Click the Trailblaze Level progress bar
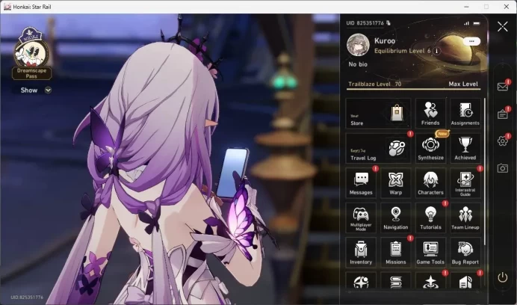 (414, 89)
